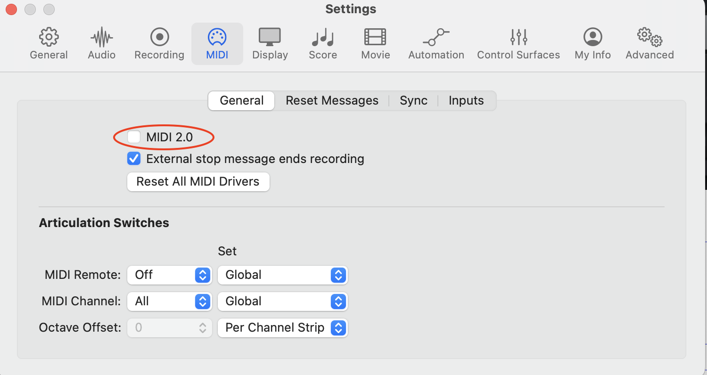Open the MIDI Channel dropdown
This screenshot has width=707, height=375.
(169, 302)
